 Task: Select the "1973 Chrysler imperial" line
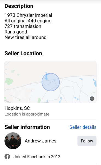point(28,15)
